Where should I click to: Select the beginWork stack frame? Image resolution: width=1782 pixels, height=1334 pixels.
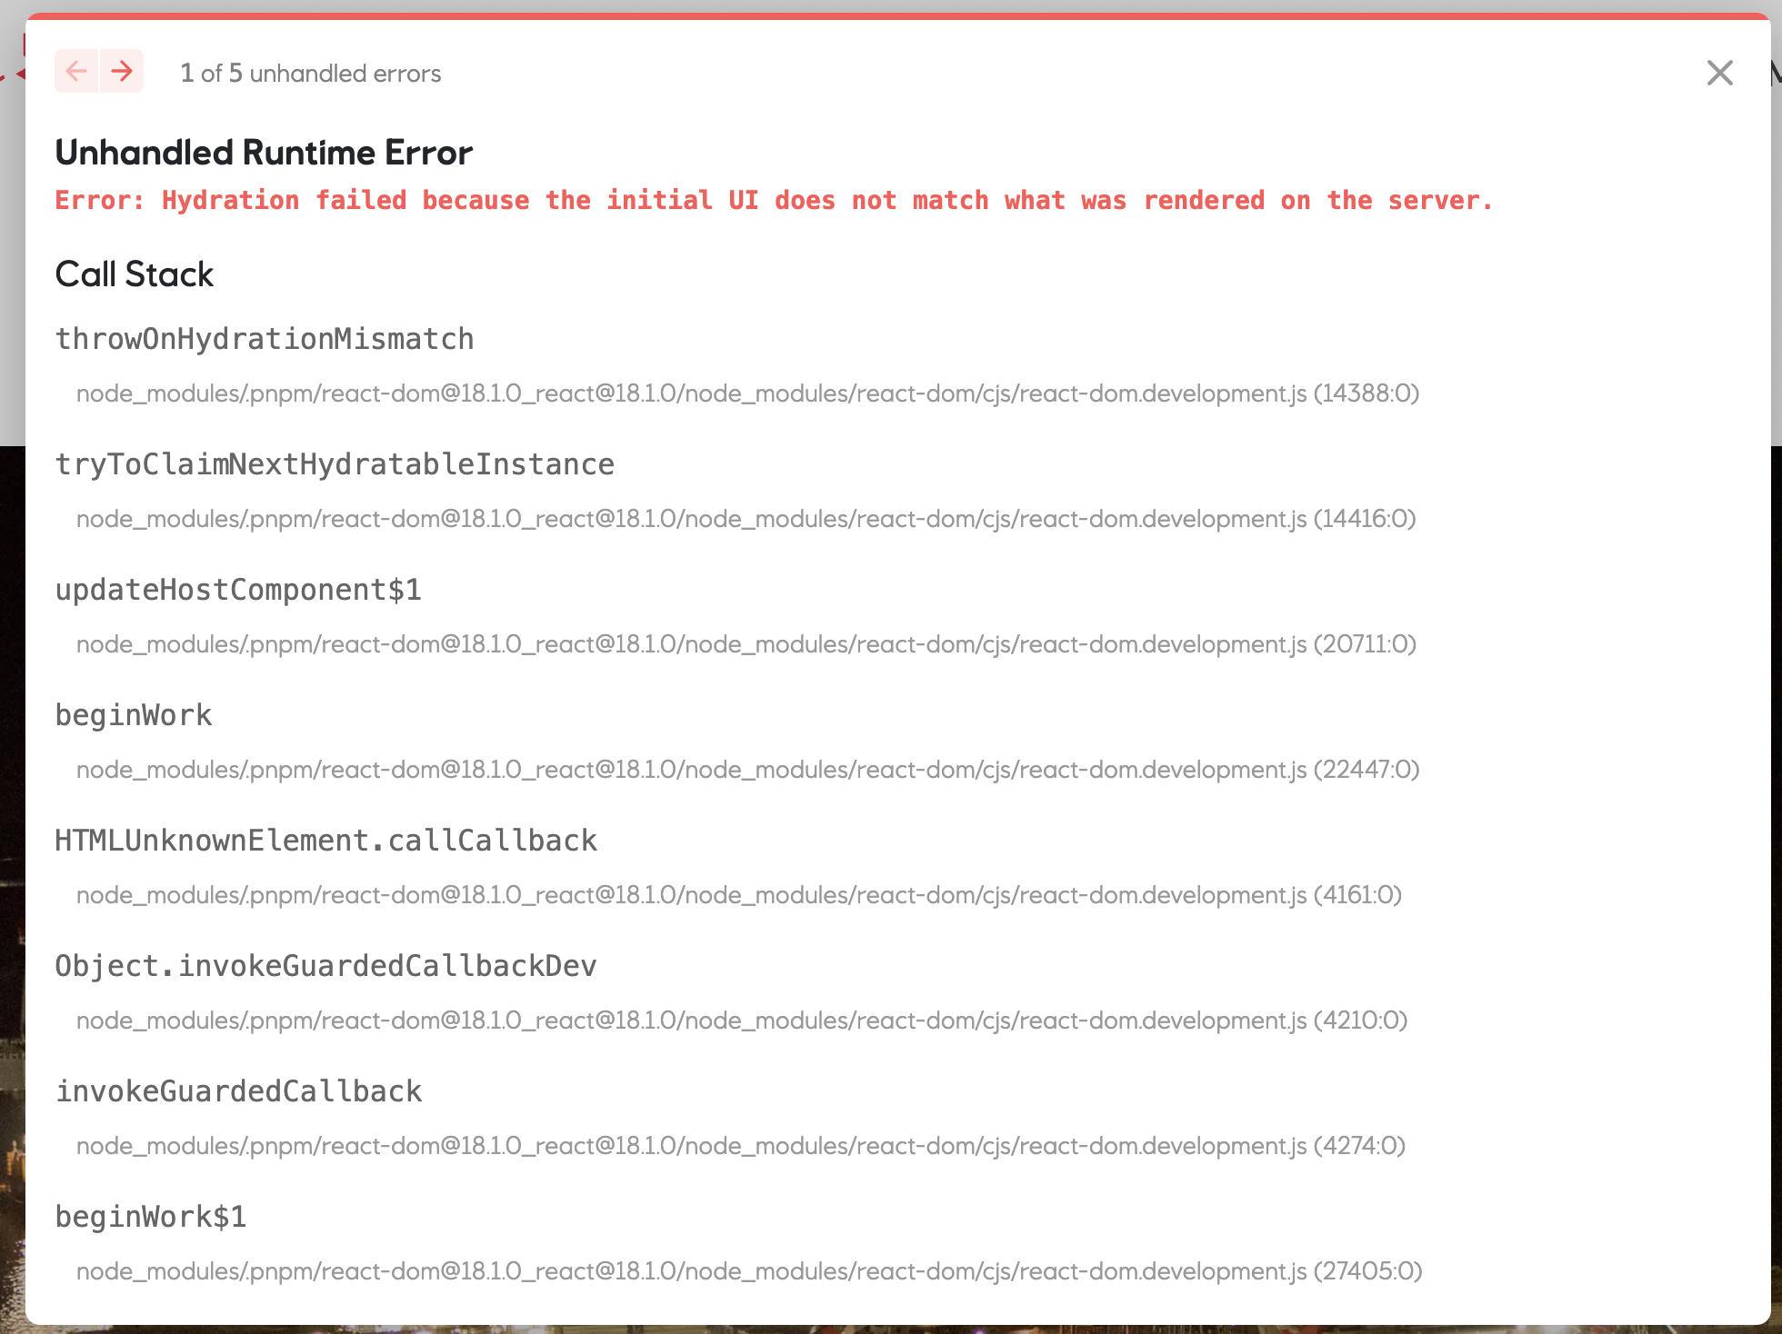pos(134,714)
